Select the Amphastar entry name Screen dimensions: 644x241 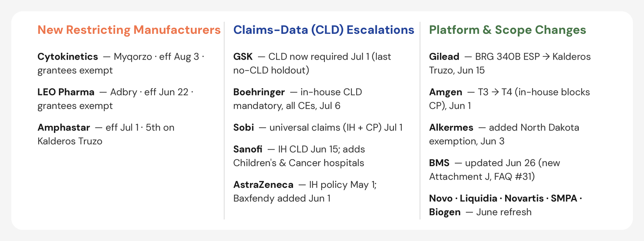pos(64,128)
